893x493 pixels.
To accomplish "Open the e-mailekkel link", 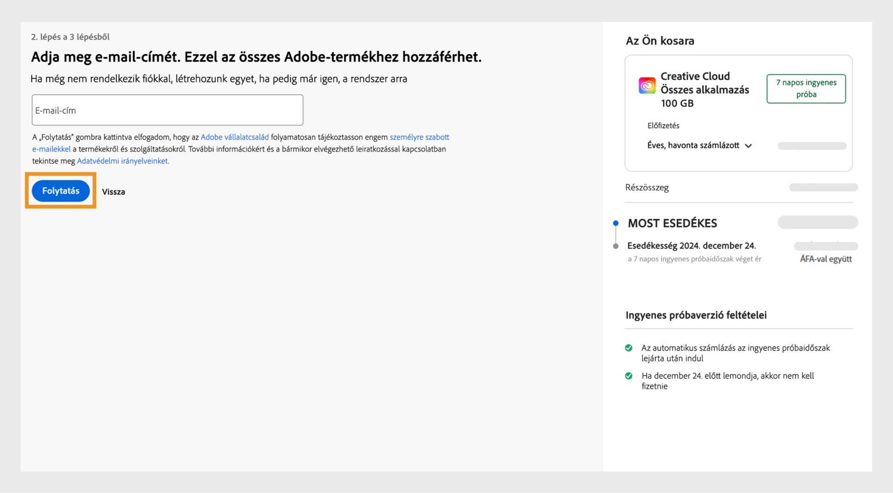I will 51,149.
